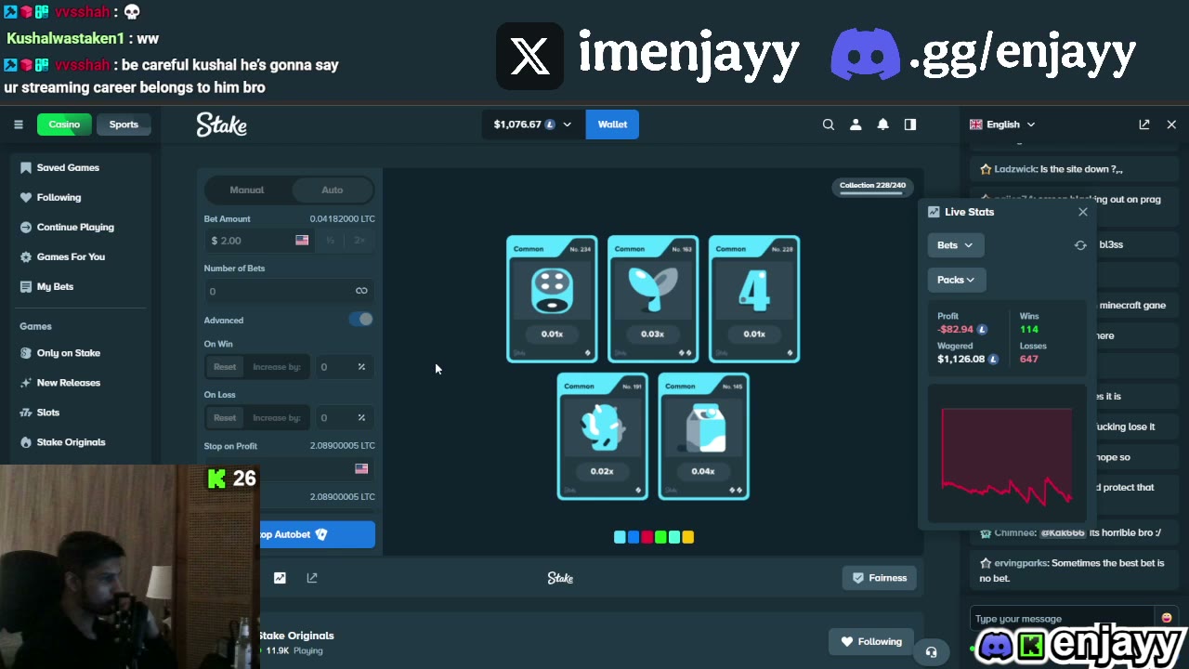This screenshot has height=669, width=1189.
Task: Pop out the game window icon
Action: (x=312, y=578)
